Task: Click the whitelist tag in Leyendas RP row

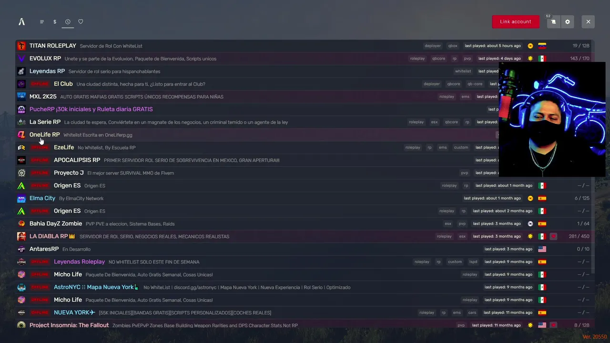Action: coord(463,71)
